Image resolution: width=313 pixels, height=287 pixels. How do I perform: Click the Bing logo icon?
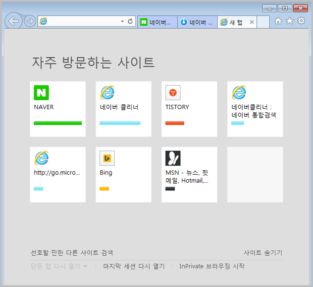click(x=107, y=158)
